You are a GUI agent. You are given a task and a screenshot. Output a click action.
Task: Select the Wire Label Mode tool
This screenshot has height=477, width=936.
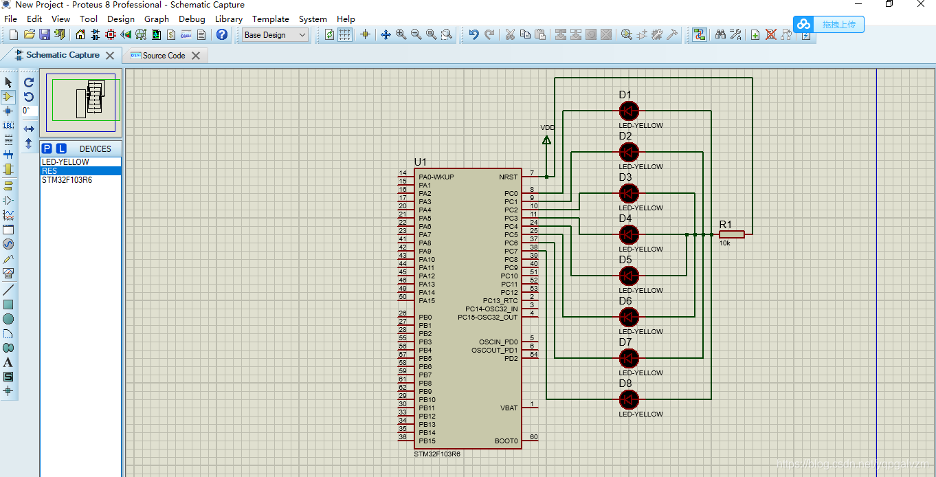(x=8, y=126)
